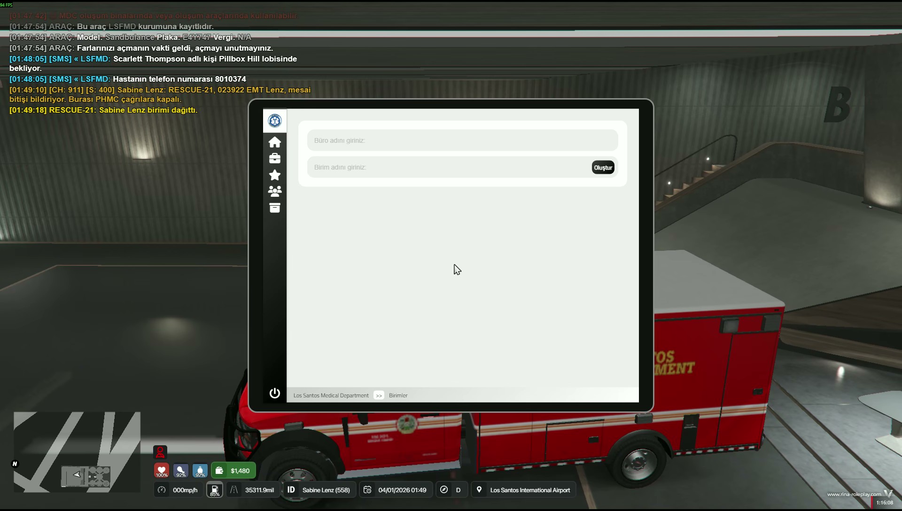Click the location pin icon in HUD
The height and width of the screenshot is (511, 902).
(479, 490)
